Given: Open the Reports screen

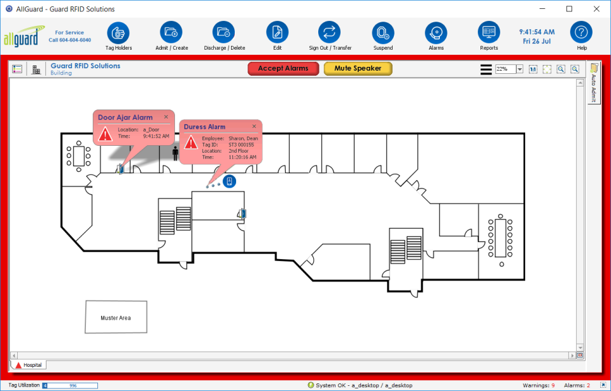Looking at the screenshot, I should pyautogui.click(x=489, y=32).
